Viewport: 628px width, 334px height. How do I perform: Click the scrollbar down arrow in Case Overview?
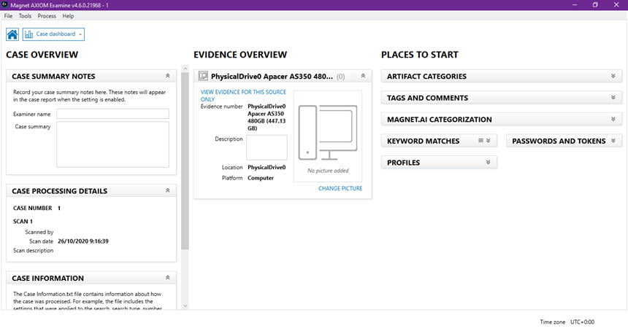tap(185, 306)
